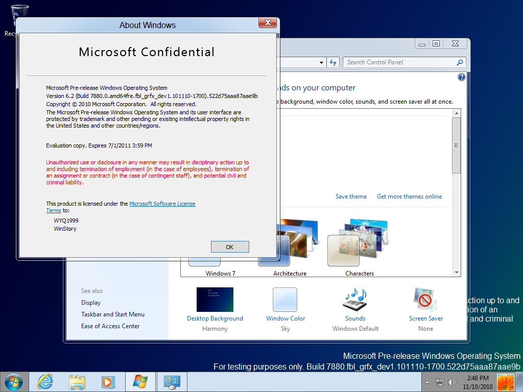Viewport: 523px width, 392px height.
Task: Launch Internet Explorer from taskbar
Action: pyautogui.click(x=45, y=382)
